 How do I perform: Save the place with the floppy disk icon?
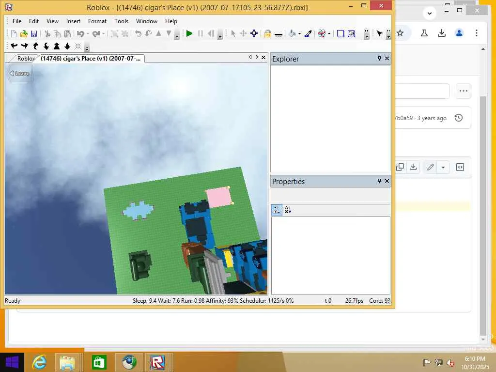[x=34, y=33]
